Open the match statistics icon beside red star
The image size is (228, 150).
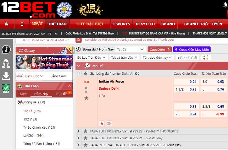point(109,123)
